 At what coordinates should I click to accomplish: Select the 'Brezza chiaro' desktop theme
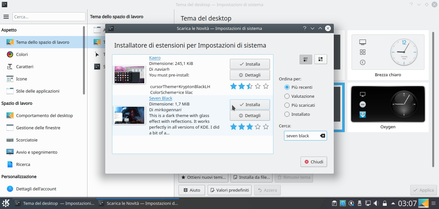(x=388, y=56)
